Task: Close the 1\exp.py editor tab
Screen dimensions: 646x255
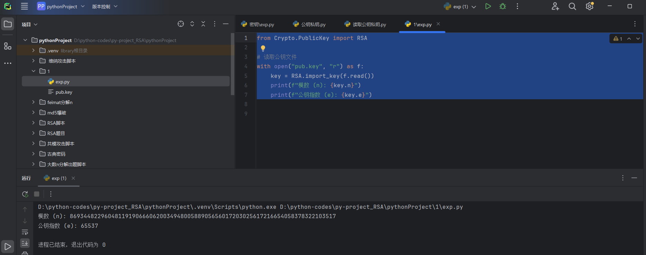Action: tap(438, 24)
